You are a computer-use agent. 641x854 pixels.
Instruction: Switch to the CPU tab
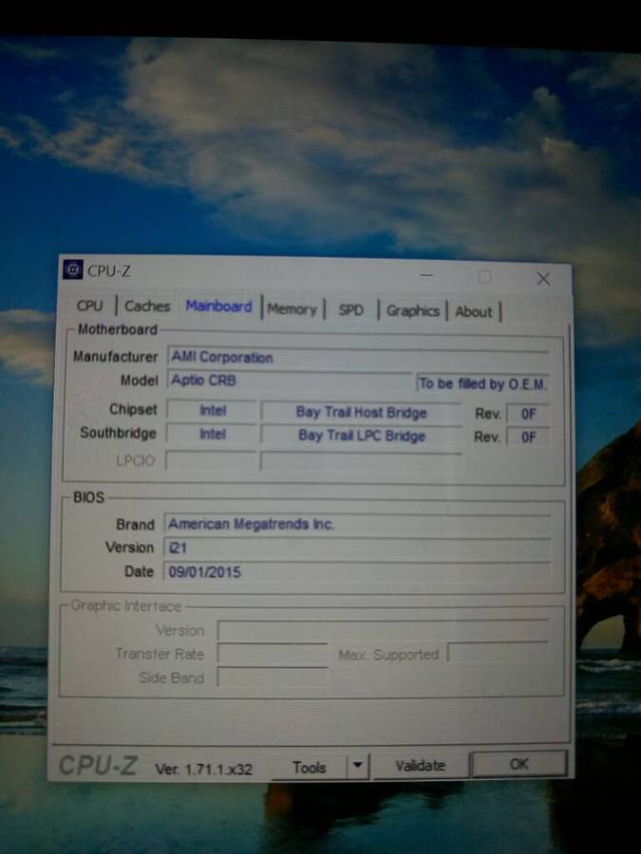(89, 306)
